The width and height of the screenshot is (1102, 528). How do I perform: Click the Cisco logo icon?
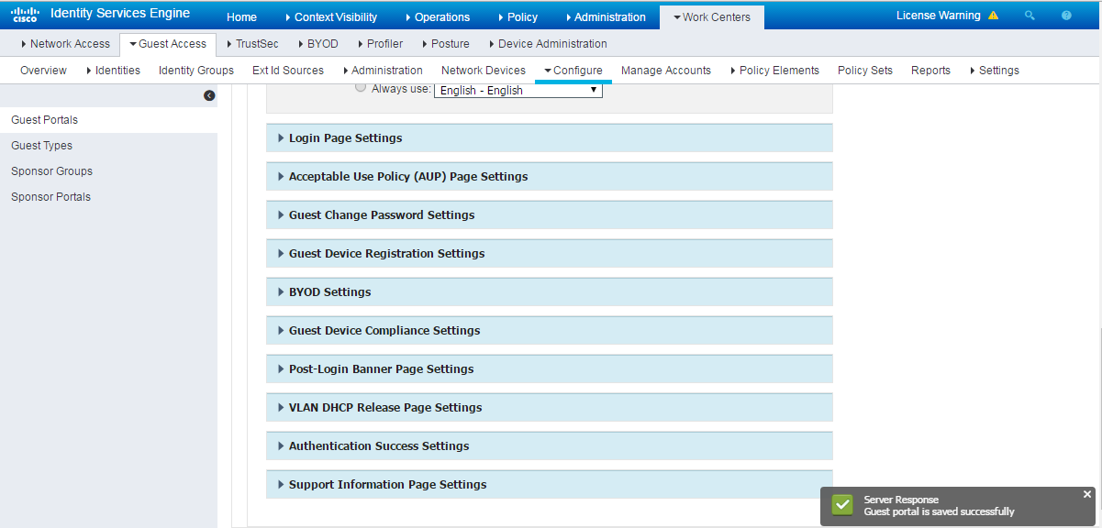click(x=25, y=14)
